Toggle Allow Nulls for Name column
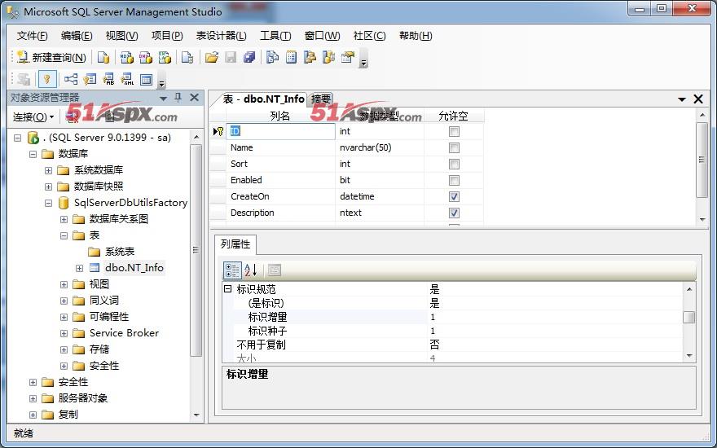 click(x=454, y=147)
